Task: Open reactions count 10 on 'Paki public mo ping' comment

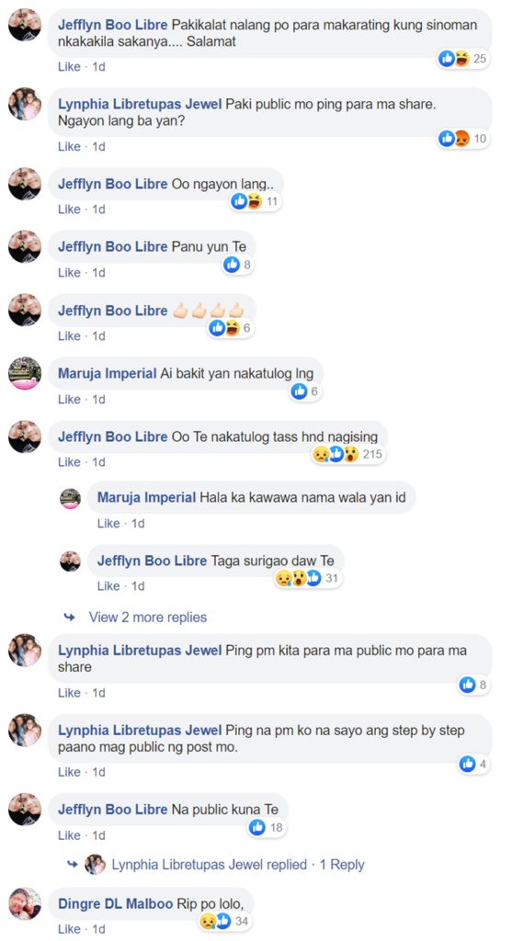Action: tap(464, 139)
